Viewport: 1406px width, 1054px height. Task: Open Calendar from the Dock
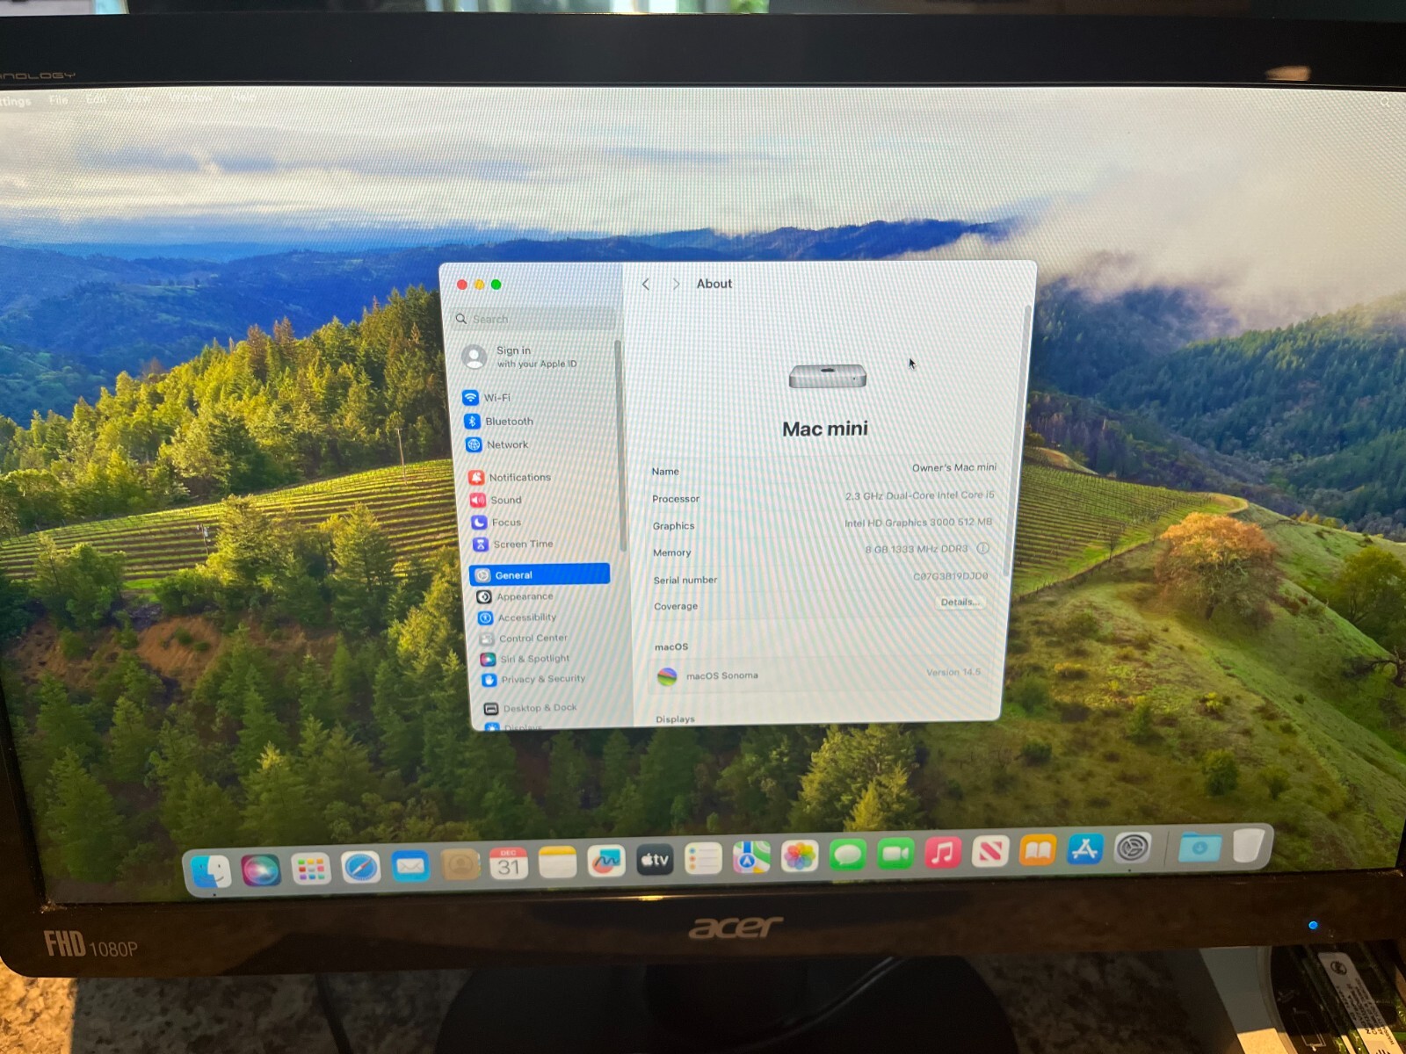pos(509,864)
